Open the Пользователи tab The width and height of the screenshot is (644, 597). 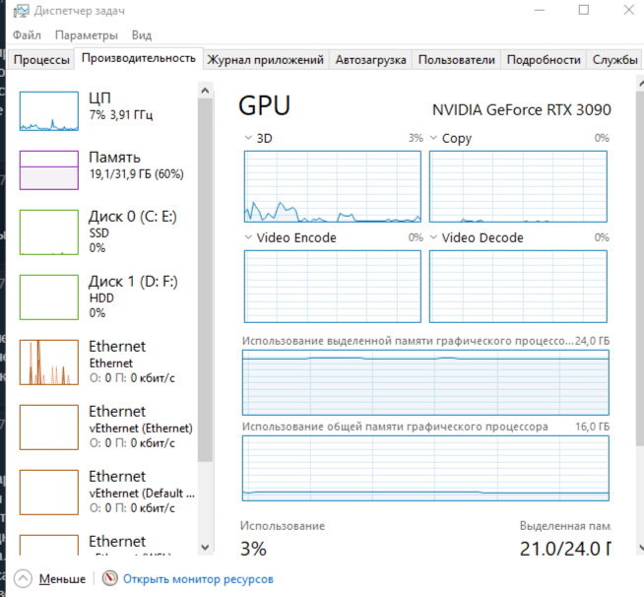(456, 60)
